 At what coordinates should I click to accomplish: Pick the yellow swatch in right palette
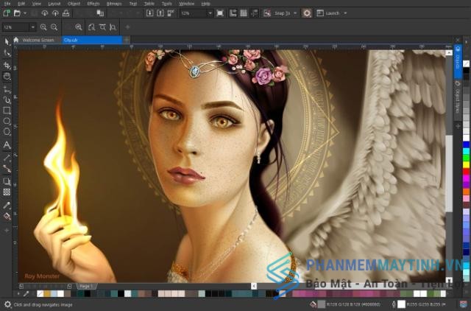(466, 164)
